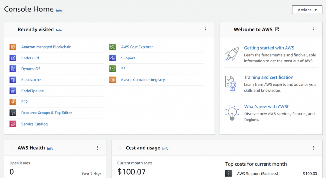Screen dimensions: 326x178
Task: Click the Support service icon
Action: [112, 58]
